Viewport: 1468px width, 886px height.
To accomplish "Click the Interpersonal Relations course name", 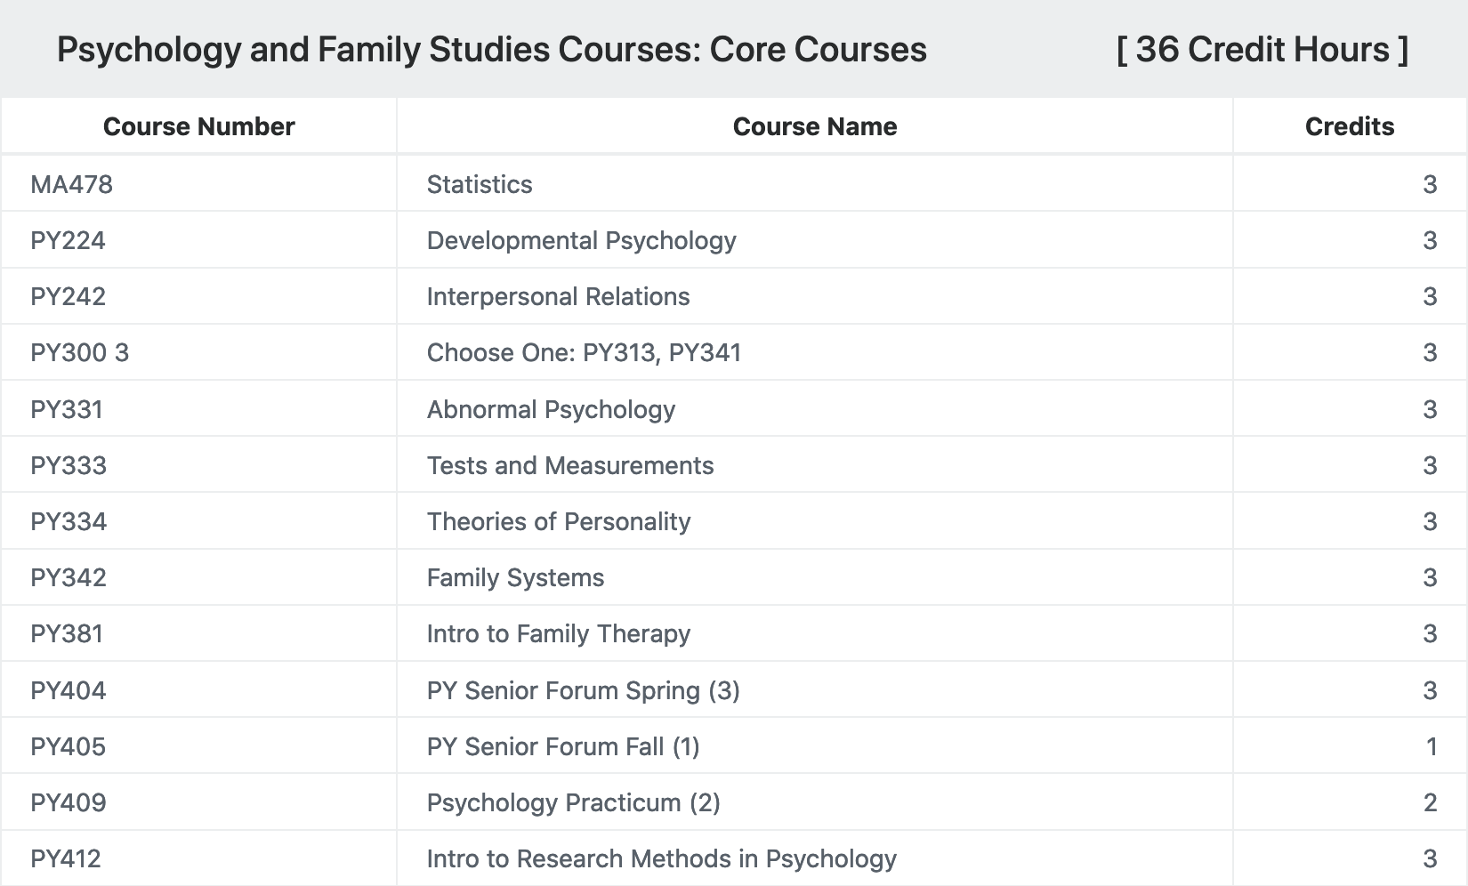I will tap(558, 296).
